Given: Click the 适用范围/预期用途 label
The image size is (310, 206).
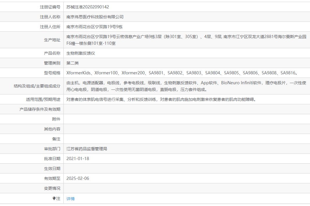Looking at the screenshot, I should (x=43, y=99).
